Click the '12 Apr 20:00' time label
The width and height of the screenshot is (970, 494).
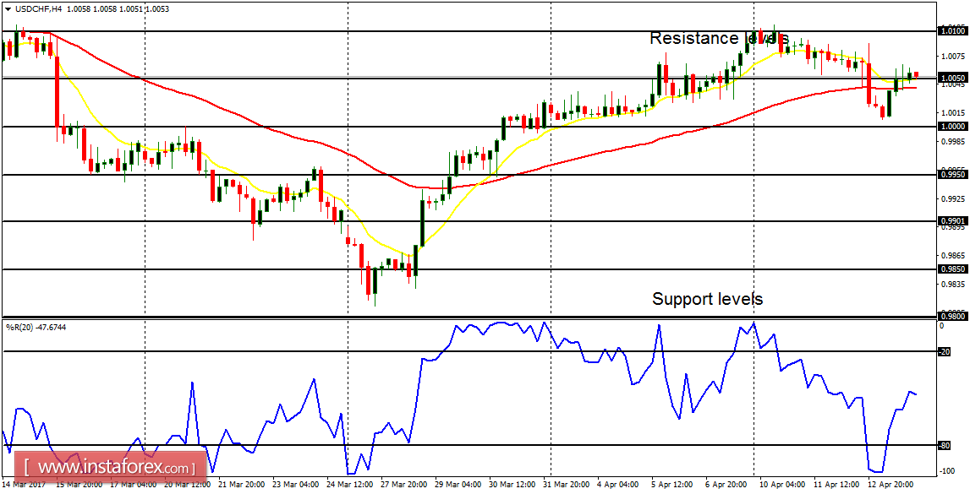pos(890,484)
